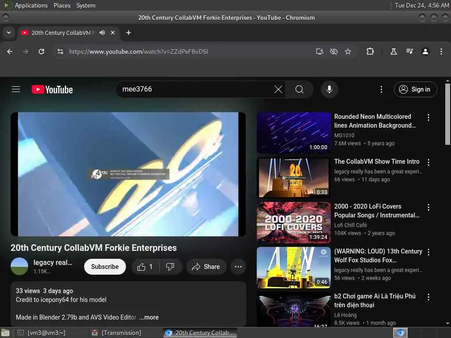Open Rounded Neon Multicolored lines thumbnail
Screen dimensions: 451x338
[x=294, y=132]
